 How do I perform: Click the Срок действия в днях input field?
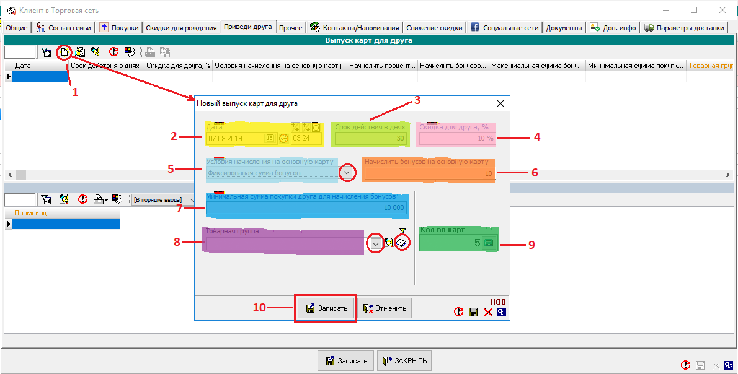coord(370,138)
